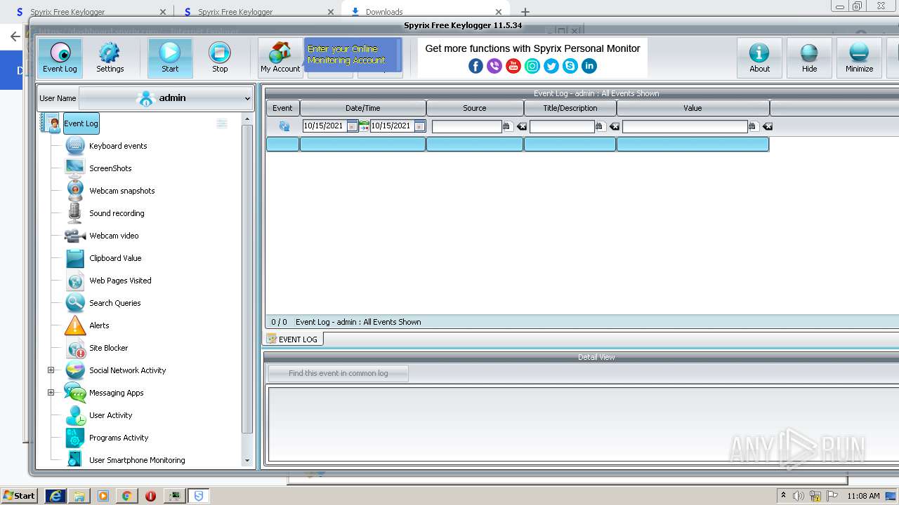This screenshot has width=899, height=505.
Task: Select Search Queries in the tree
Action: (x=114, y=303)
